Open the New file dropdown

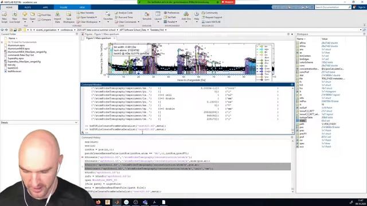[x=25, y=18]
